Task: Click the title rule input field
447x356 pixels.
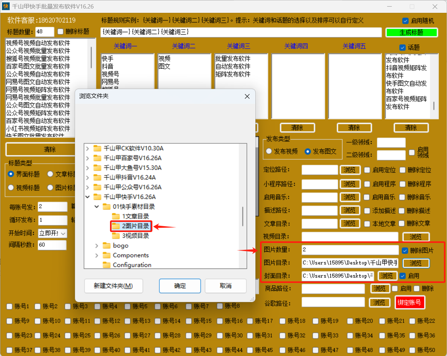Action: pyautogui.click(x=241, y=32)
